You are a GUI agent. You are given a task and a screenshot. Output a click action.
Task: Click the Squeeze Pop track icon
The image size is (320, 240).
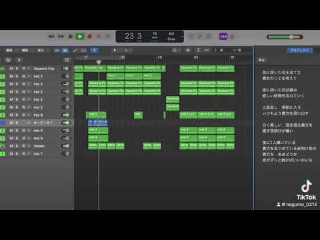[3, 69]
